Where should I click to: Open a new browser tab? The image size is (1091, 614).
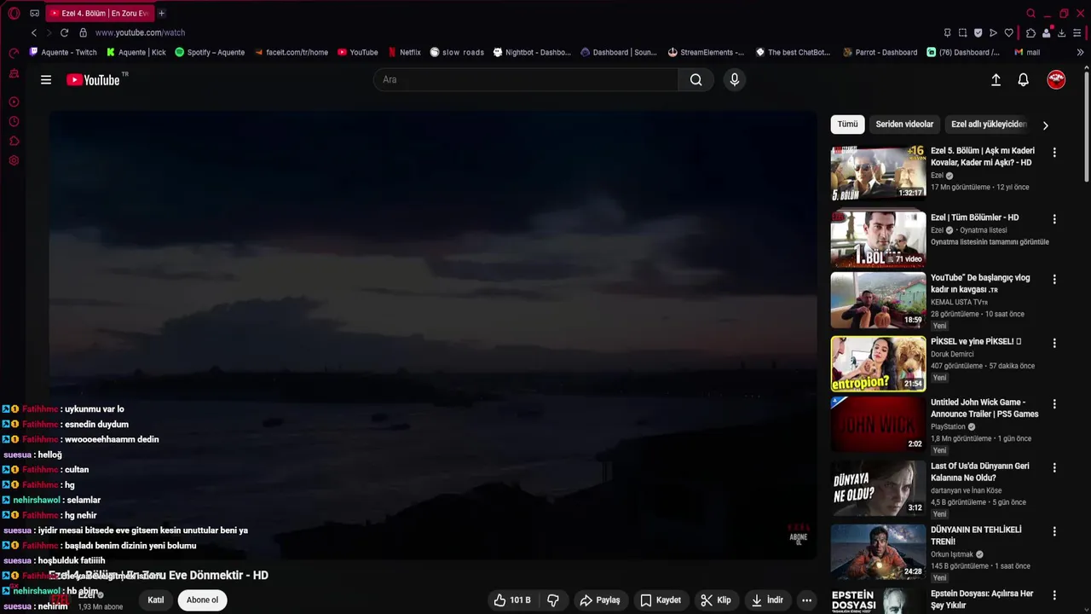[161, 13]
